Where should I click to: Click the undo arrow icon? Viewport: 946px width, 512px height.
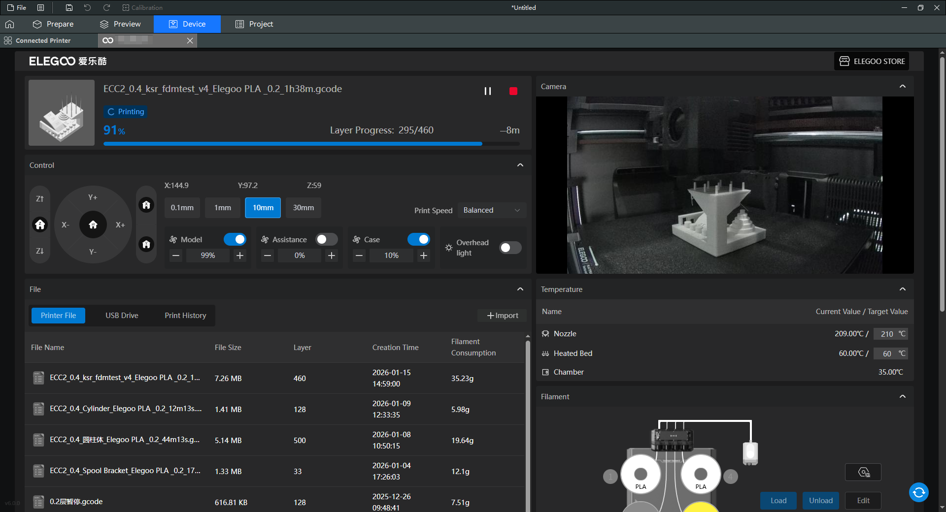point(87,7)
